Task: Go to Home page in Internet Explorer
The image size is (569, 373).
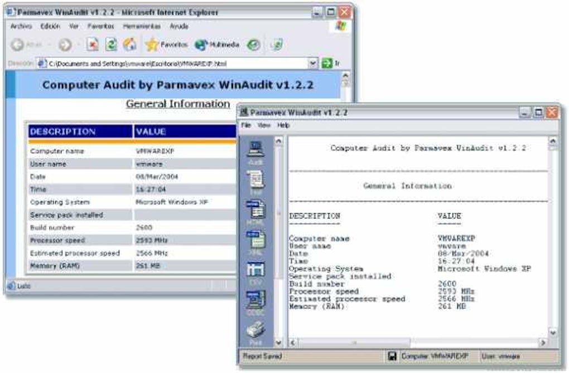Action: click(129, 45)
